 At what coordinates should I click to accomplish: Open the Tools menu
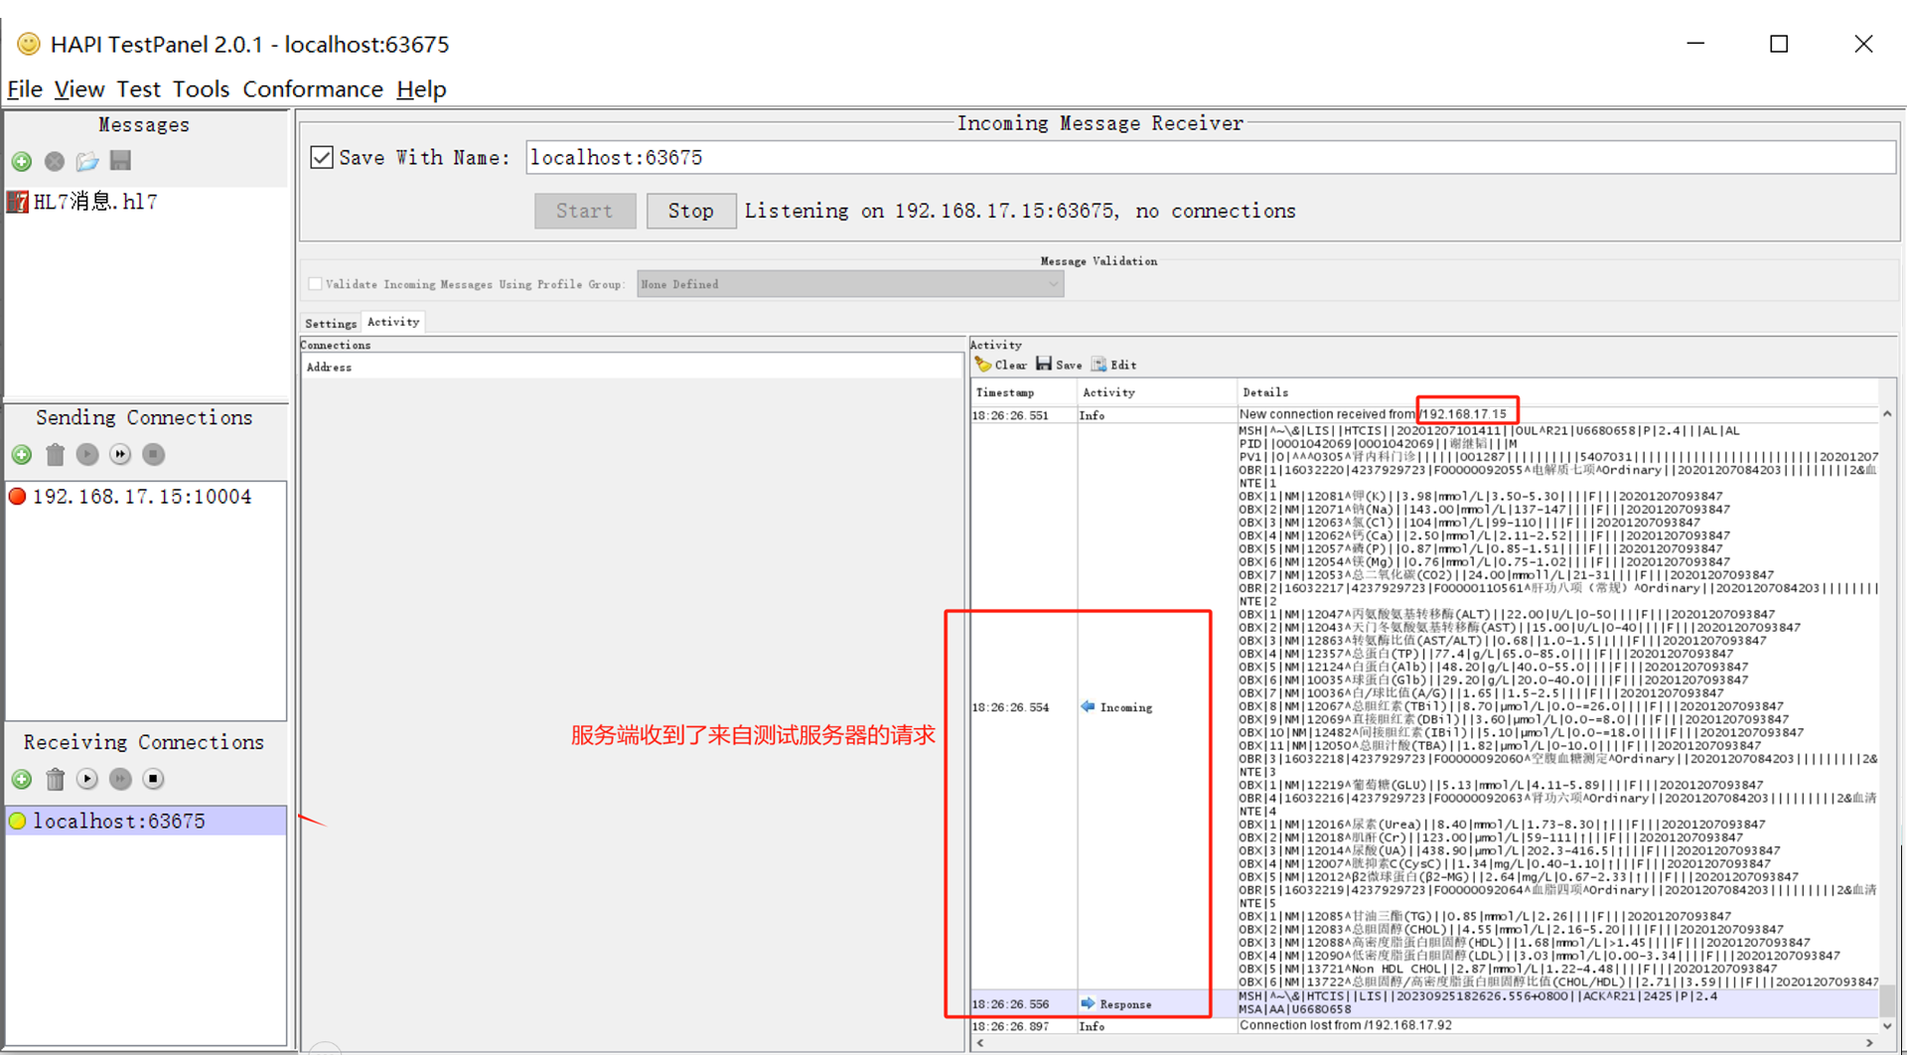[x=201, y=89]
